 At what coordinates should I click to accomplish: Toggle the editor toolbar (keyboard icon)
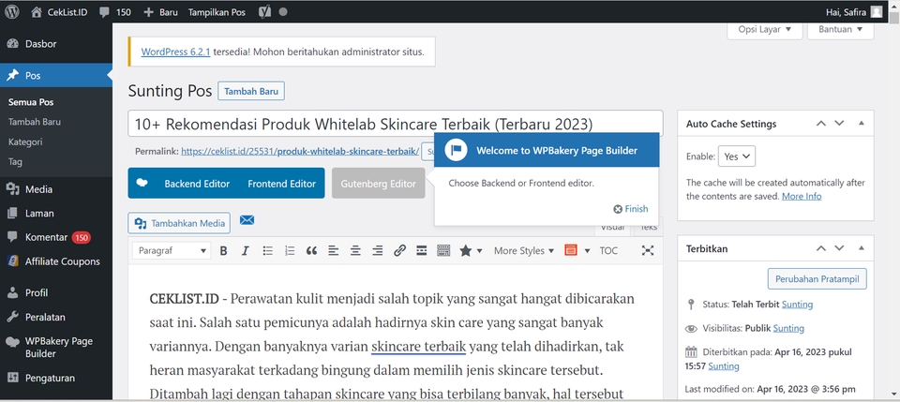pyautogui.click(x=443, y=250)
